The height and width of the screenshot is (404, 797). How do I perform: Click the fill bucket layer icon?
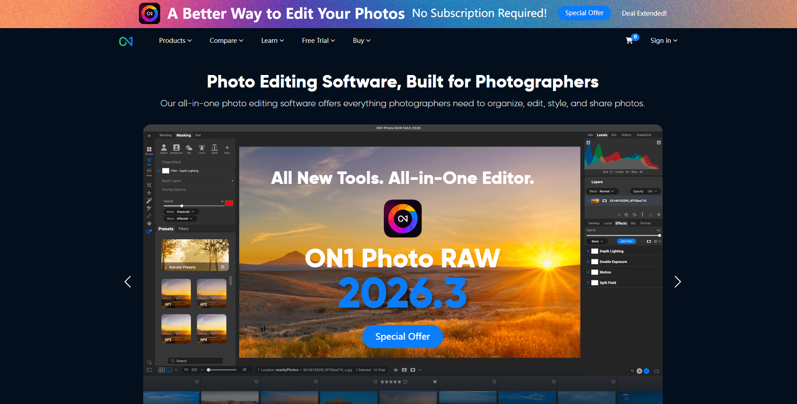(x=635, y=215)
